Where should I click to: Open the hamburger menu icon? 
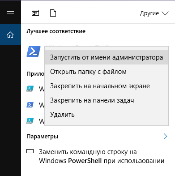(x=10, y=13)
